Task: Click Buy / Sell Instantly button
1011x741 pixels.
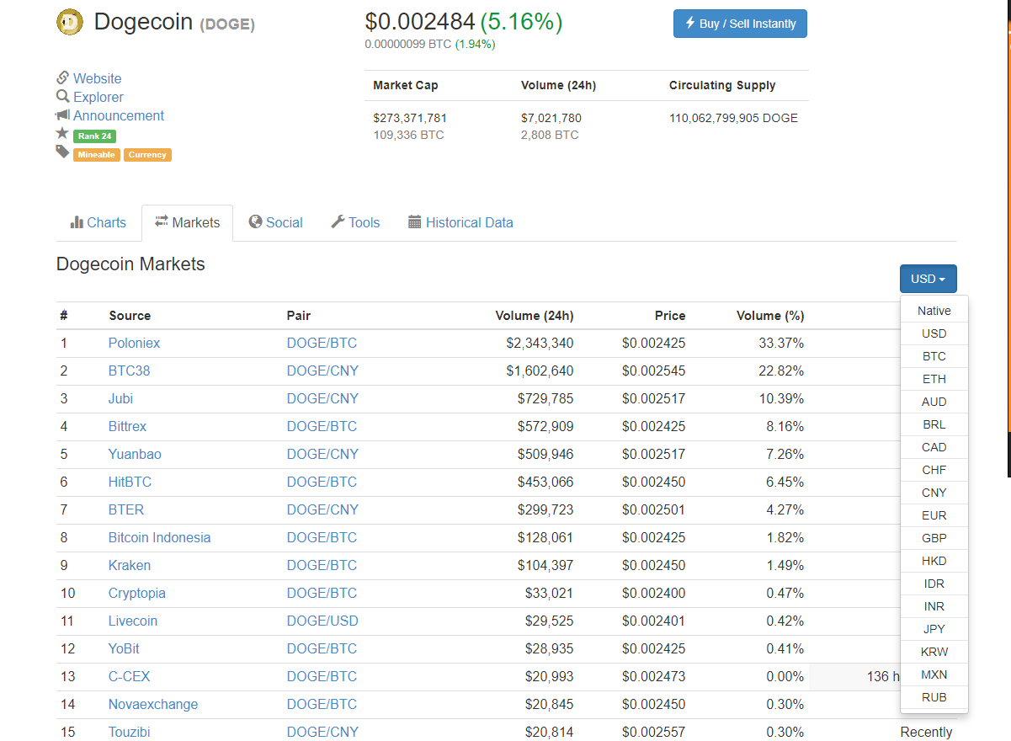Action: click(x=740, y=24)
